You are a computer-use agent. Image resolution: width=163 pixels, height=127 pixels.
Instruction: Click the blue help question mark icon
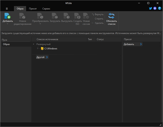(x=159, y=9)
